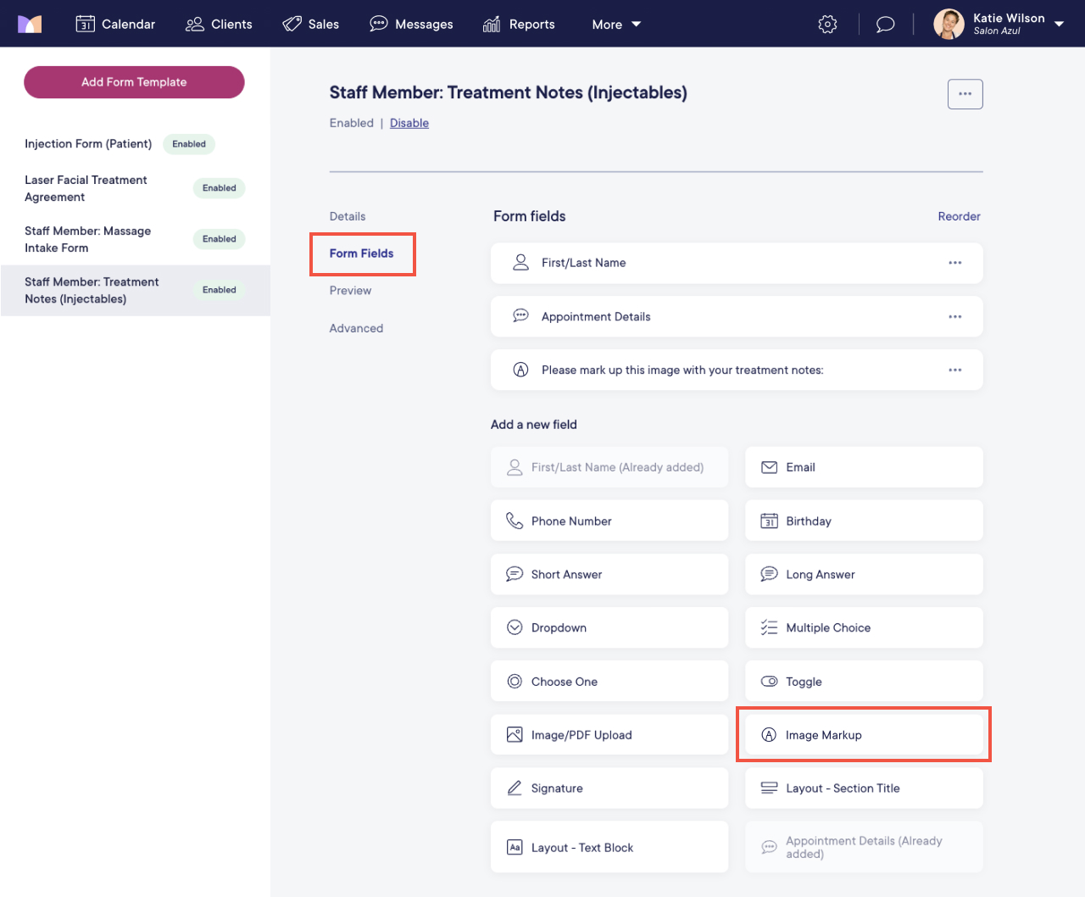
Task: Add a Choose One radio-style field
Action: coord(609,681)
